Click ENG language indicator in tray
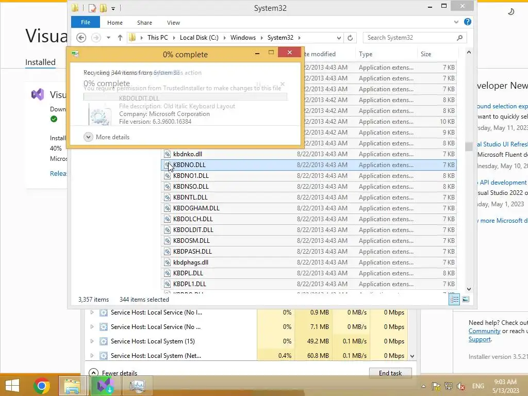This screenshot has height=396, width=528. [478, 386]
